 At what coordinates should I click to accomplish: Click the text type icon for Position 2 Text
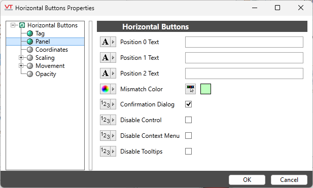[x=105, y=73]
